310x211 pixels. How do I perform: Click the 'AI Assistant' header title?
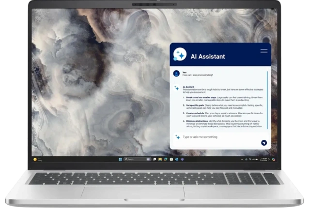tap(208, 57)
